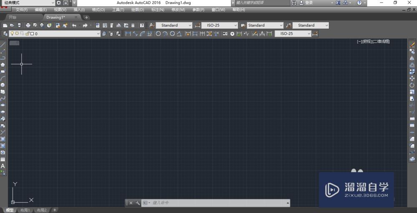The image size is (417, 213).
Task: Open the 视图(V) menu
Action: pyautogui.click(x=60, y=10)
